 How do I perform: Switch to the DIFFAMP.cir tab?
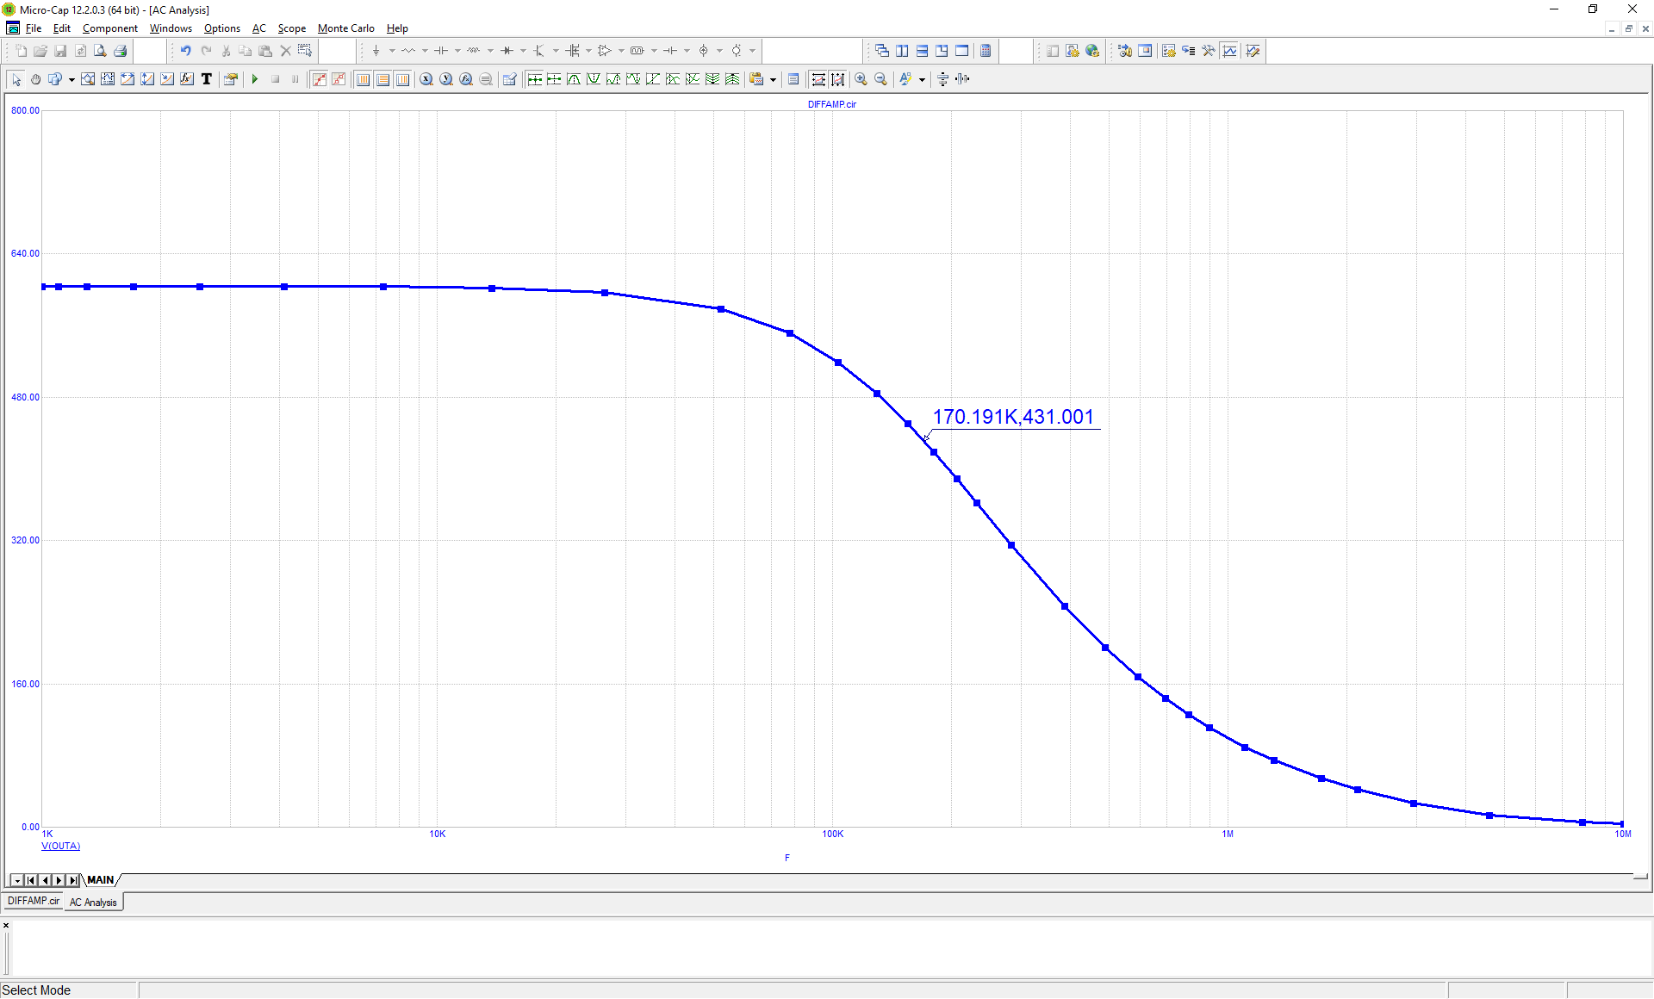[x=34, y=901]
